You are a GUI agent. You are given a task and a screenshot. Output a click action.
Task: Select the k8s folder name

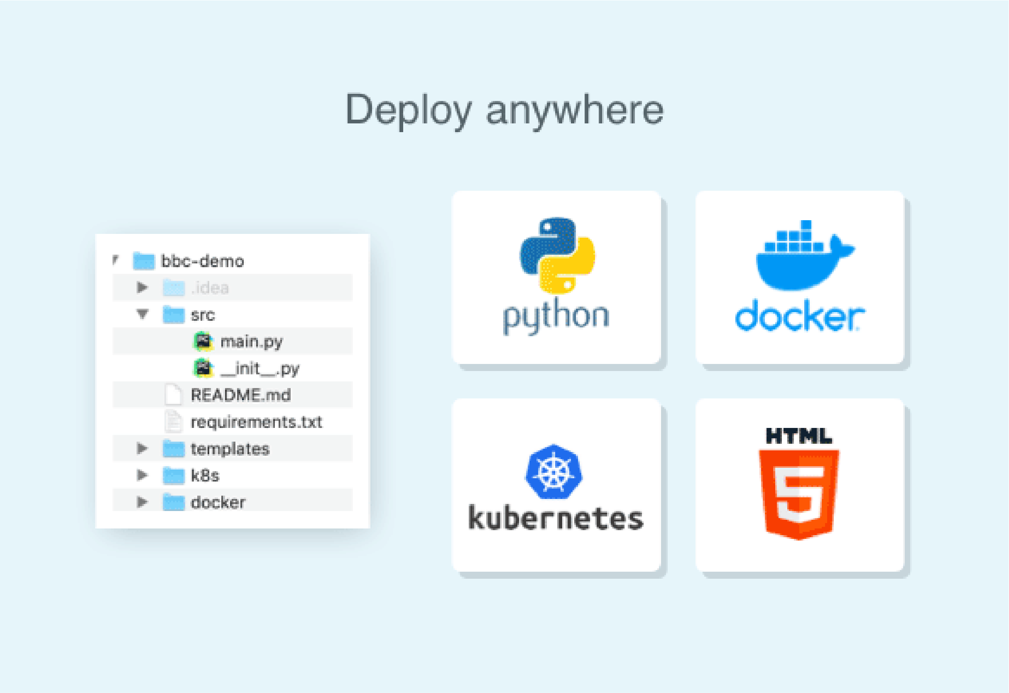click(x=206, y=475)
